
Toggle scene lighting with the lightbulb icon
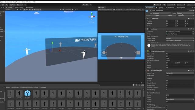[24, 9]
